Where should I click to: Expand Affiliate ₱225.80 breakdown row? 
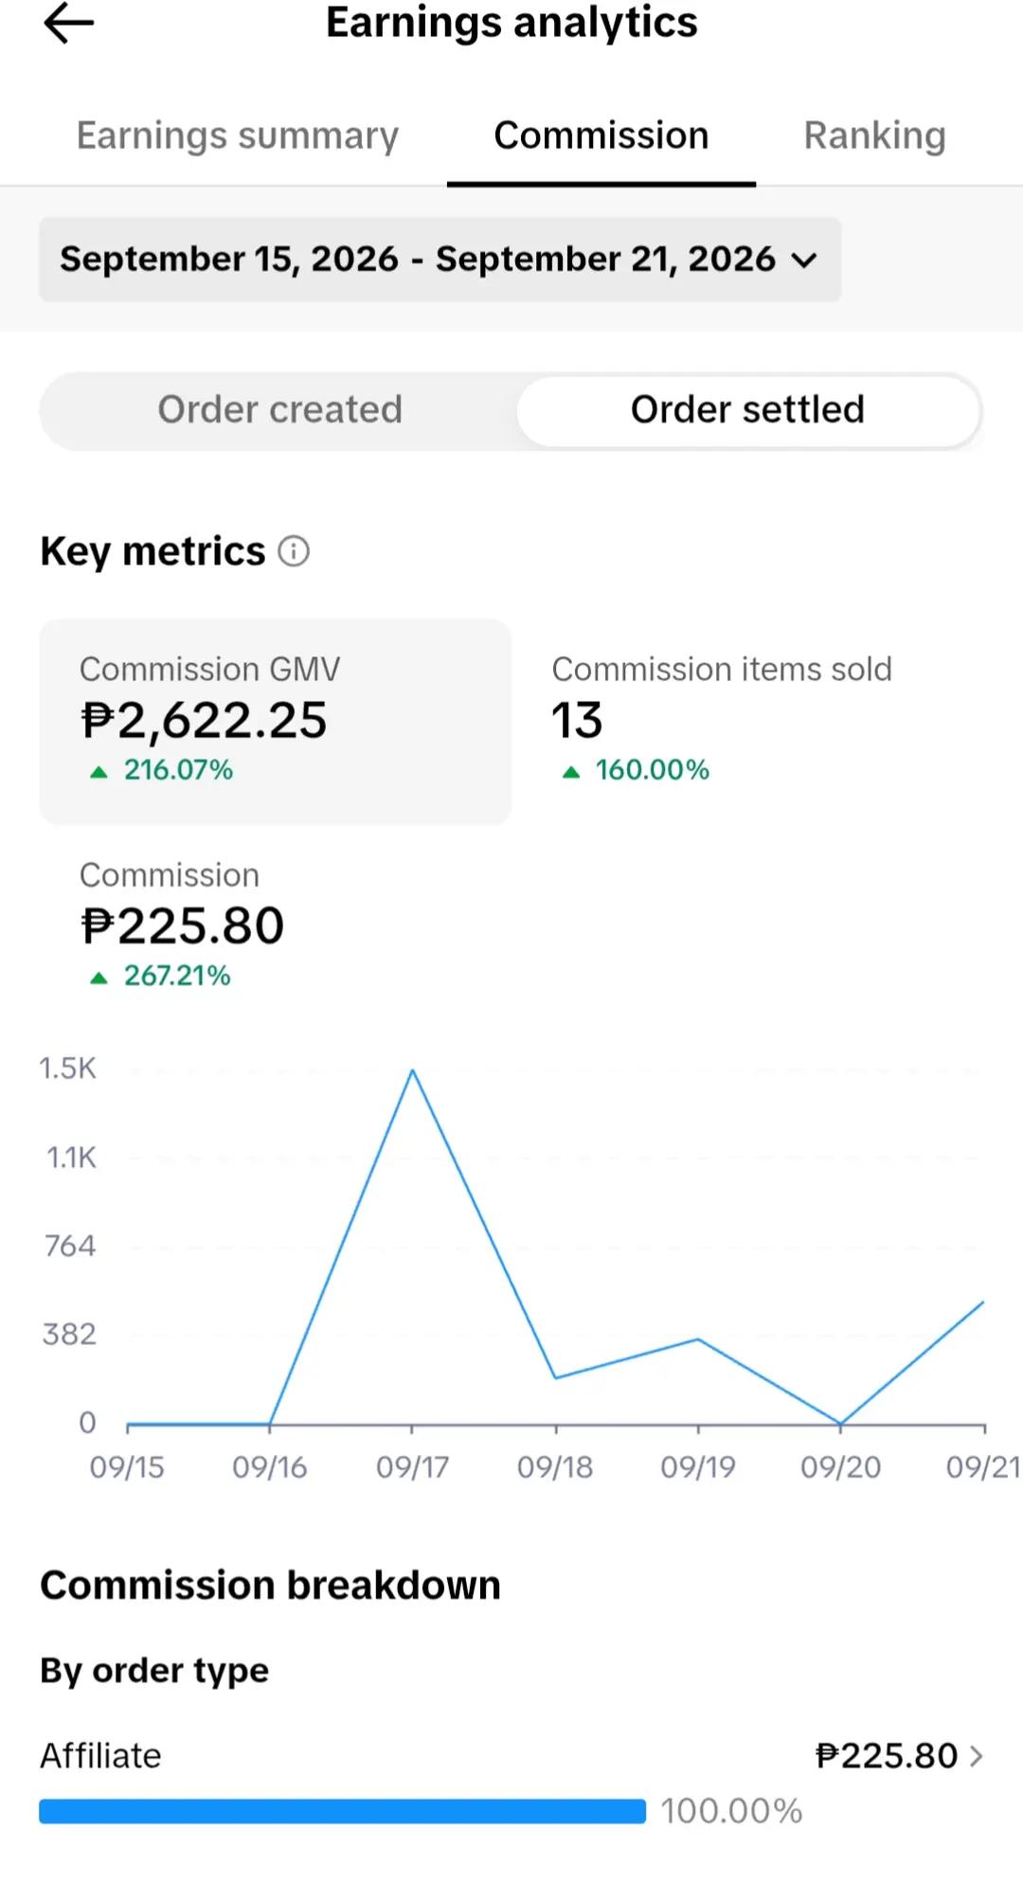pos(511,1756)
